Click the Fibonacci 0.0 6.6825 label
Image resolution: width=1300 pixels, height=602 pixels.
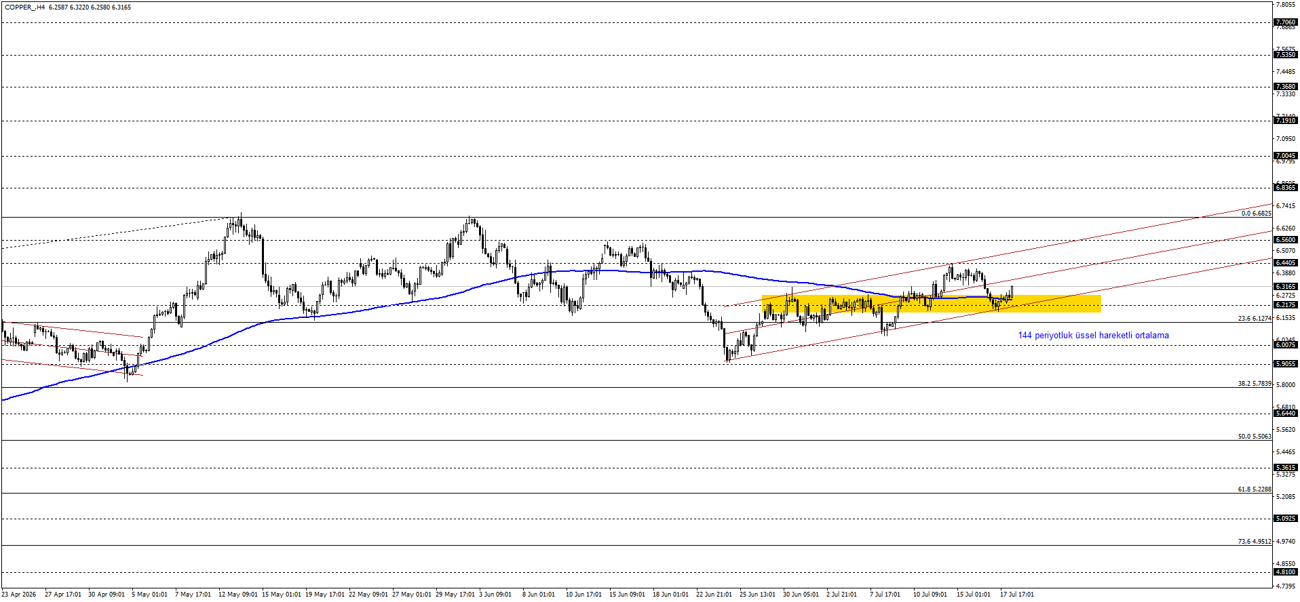(x=1256, y=214)
